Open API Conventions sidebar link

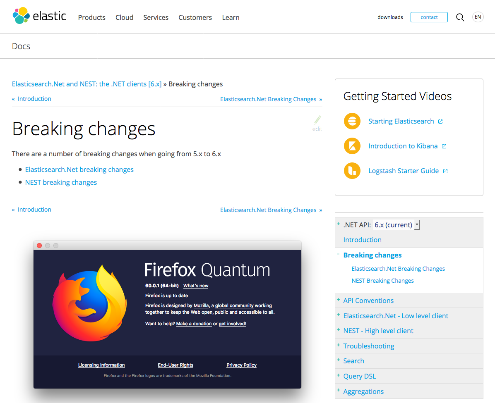pos(368,301)
